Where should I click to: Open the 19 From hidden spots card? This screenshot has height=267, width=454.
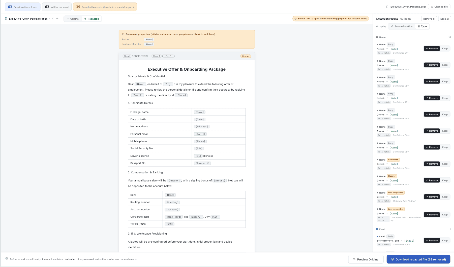(105, 7)
